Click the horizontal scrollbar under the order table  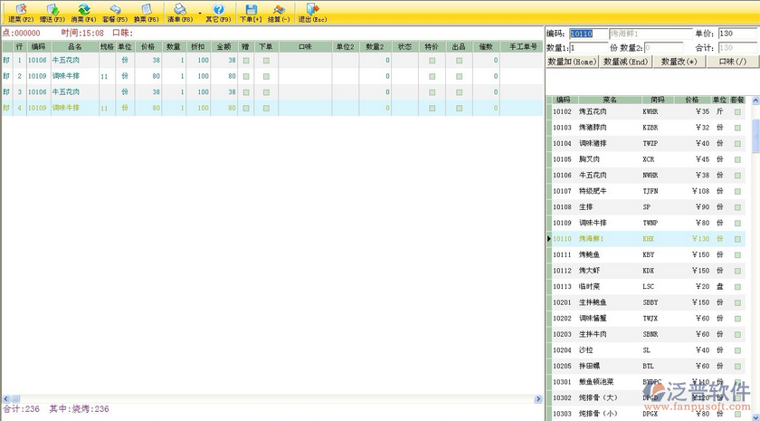[271, 397]
